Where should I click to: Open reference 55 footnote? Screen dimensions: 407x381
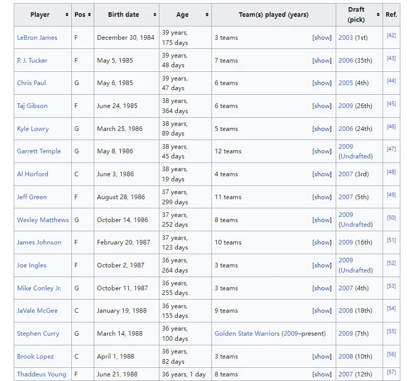pos(391,332)
